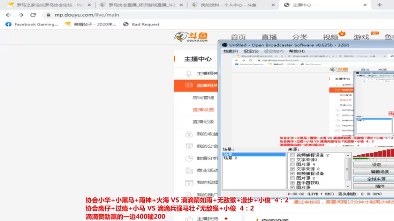
Task: Click the lock icon in the address bar
Action: 48,15
